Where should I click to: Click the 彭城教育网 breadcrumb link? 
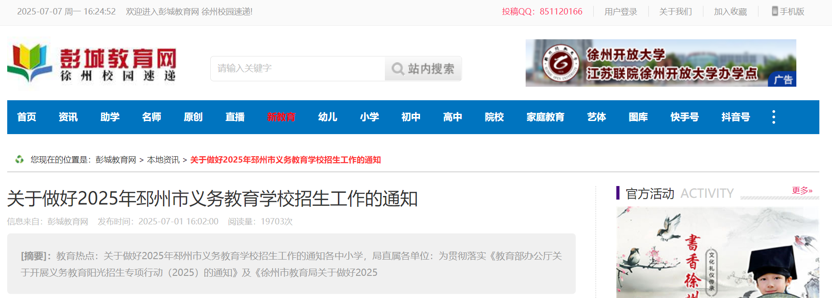[116, 160]
